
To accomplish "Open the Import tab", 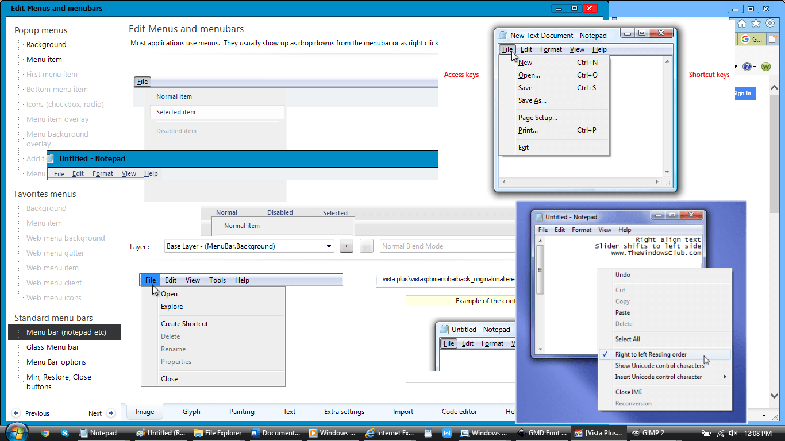I will coord(403,412).
